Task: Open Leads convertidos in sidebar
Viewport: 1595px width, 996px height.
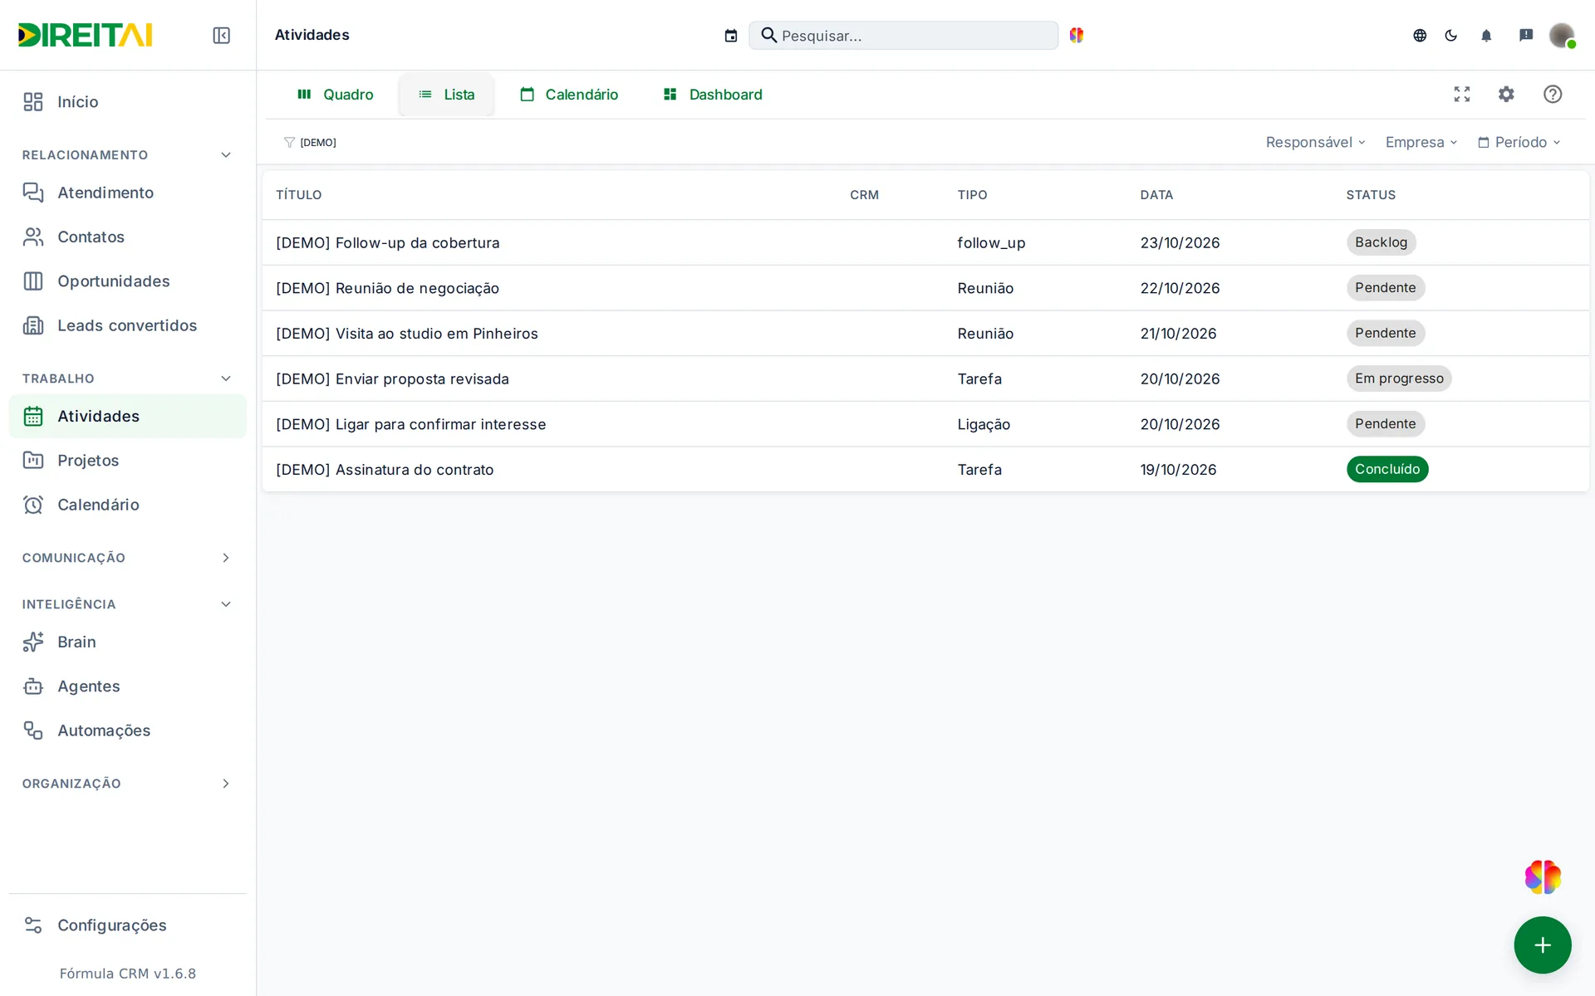Action: tap(127, 325)
